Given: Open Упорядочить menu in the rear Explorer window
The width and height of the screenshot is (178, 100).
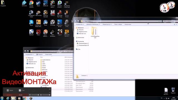Looking at the screenshot, I should pyautogui.click(x=29, y=54).
